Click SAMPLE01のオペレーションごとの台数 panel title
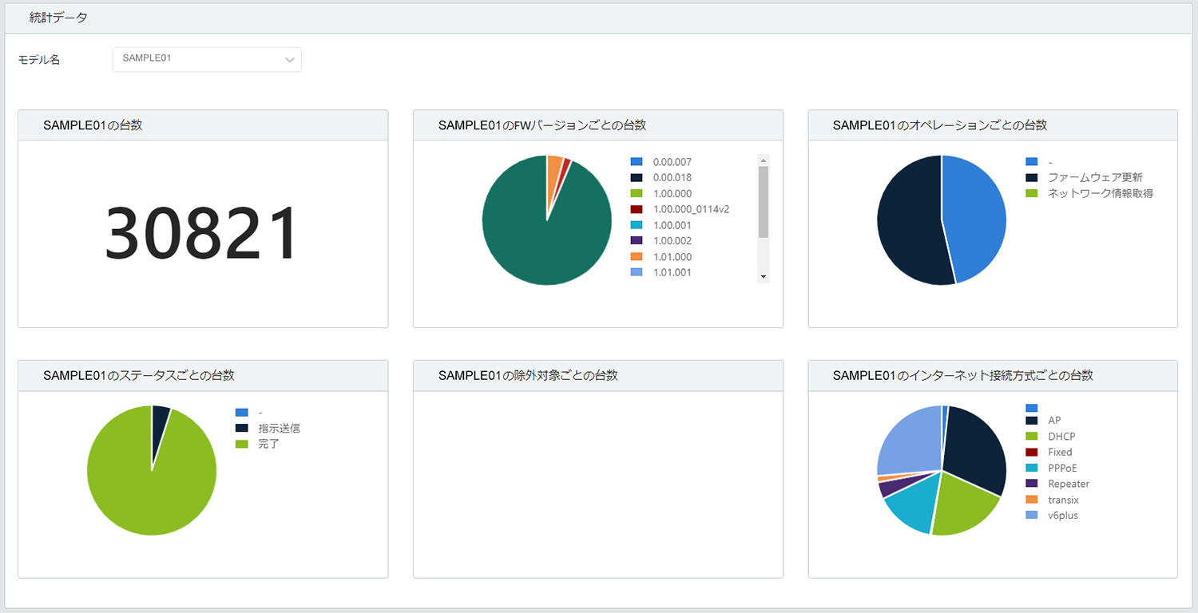The image size is (1198, 613). pyautogui.click(x=939, y=125)
